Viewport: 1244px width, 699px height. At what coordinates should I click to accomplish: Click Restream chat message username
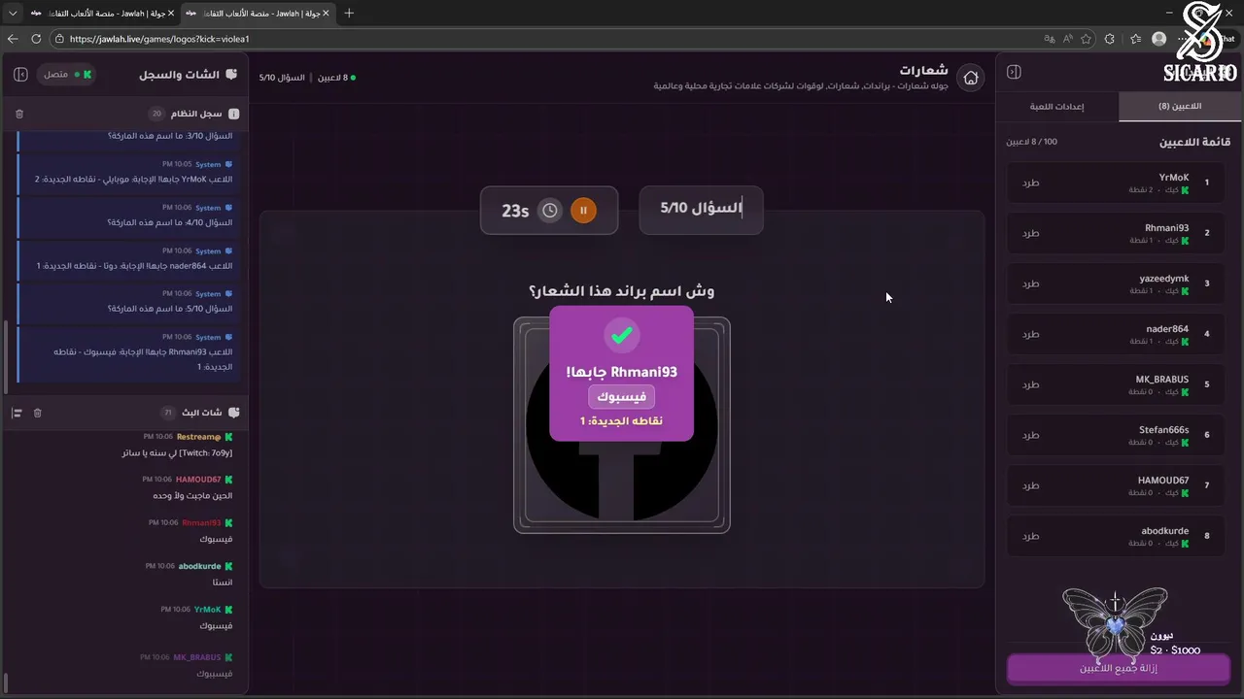tap(198, 437)
